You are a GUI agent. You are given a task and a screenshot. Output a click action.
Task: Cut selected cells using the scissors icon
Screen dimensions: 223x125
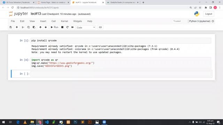(x=23, y=27)
